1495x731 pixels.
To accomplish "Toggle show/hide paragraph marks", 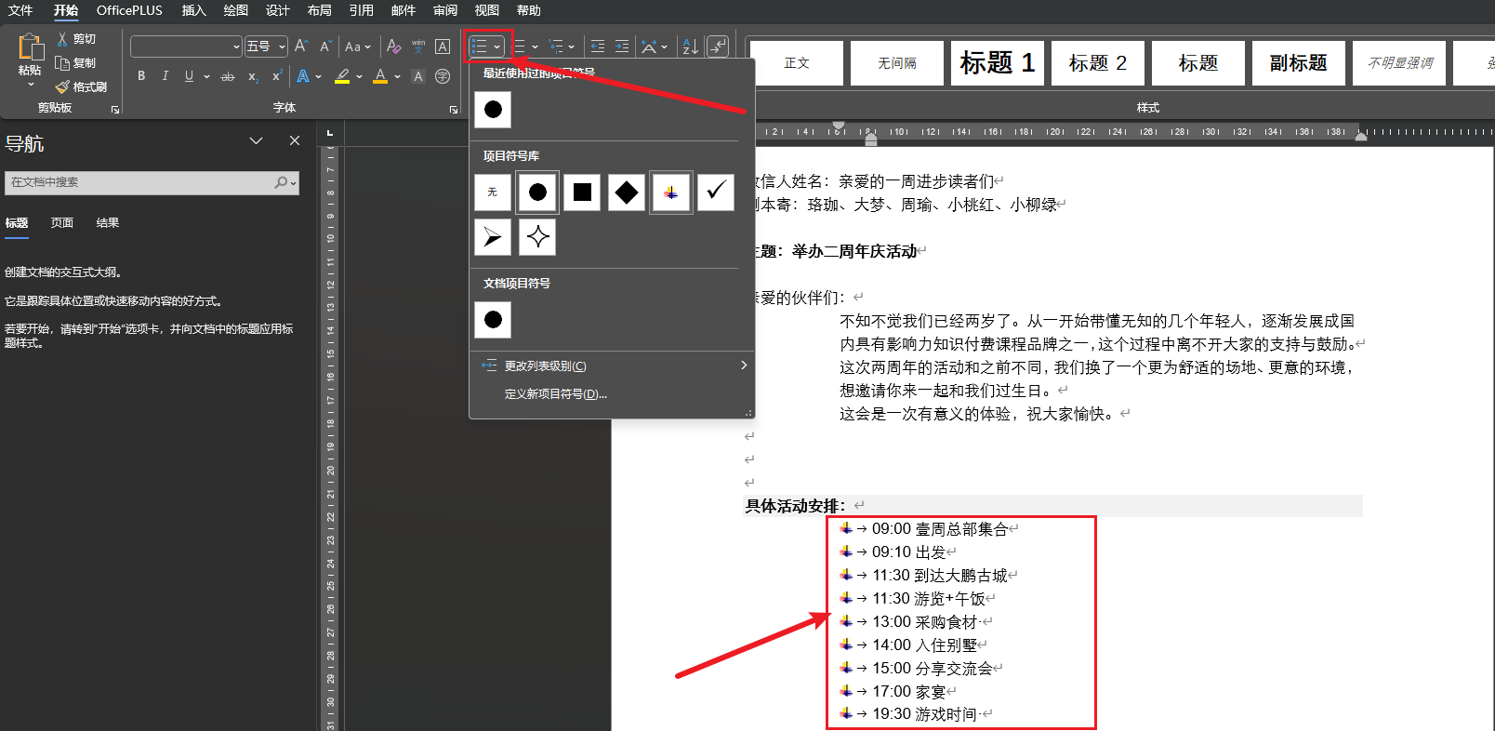I will click(x=718, y=46).
